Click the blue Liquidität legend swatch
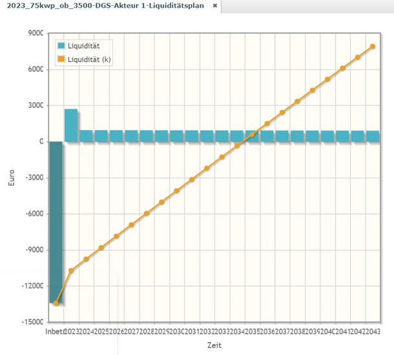This screenshot has width=394, height=355. point(61,46)
